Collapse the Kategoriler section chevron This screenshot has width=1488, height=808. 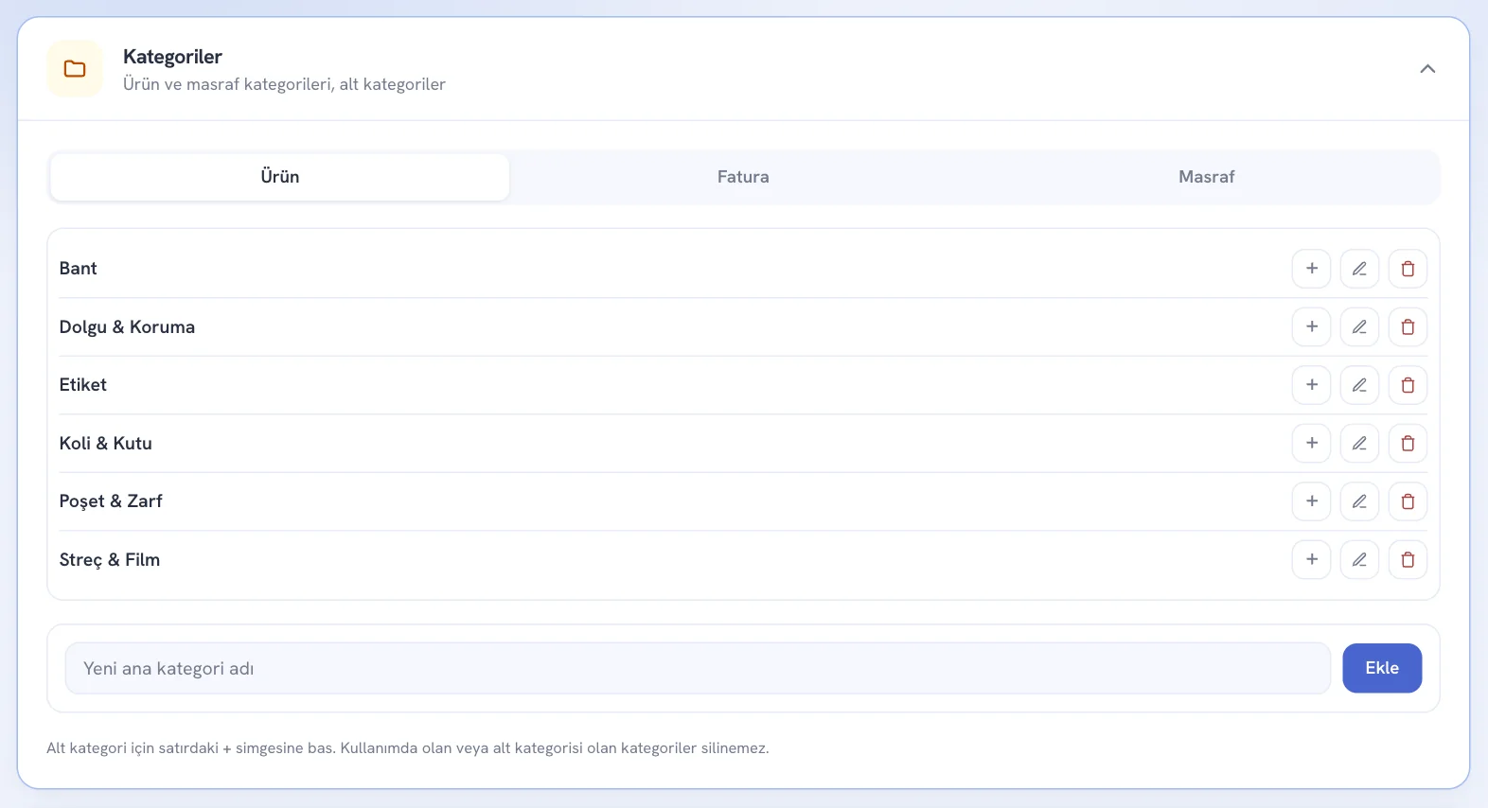click(x=1427, y=68)
